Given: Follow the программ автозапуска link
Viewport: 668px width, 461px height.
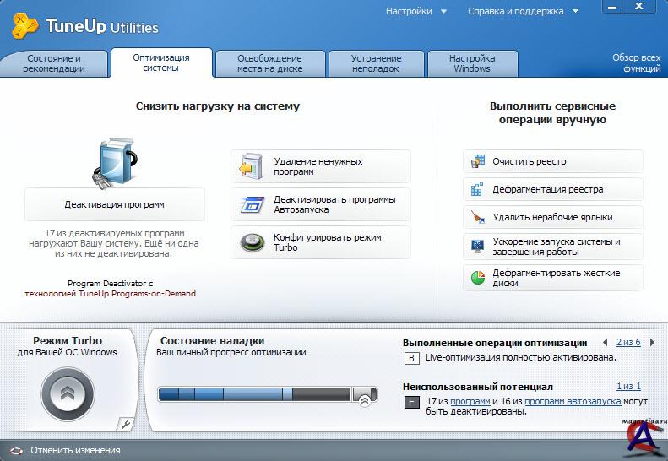Looking at the screenshot, I should point(573,401).
